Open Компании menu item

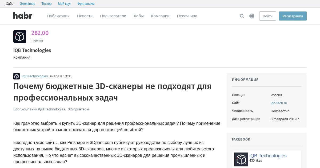pyautogui.click(x=160, y=16)
